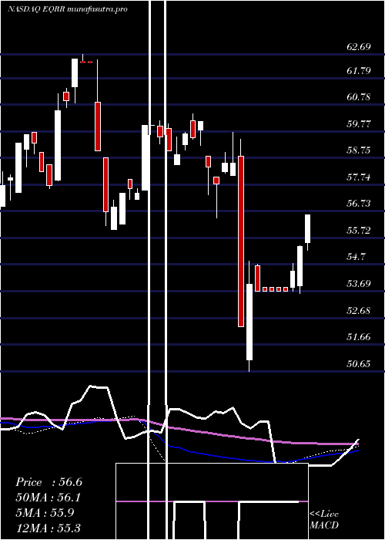Click the tallest red candlestick body

click(241, 241)
